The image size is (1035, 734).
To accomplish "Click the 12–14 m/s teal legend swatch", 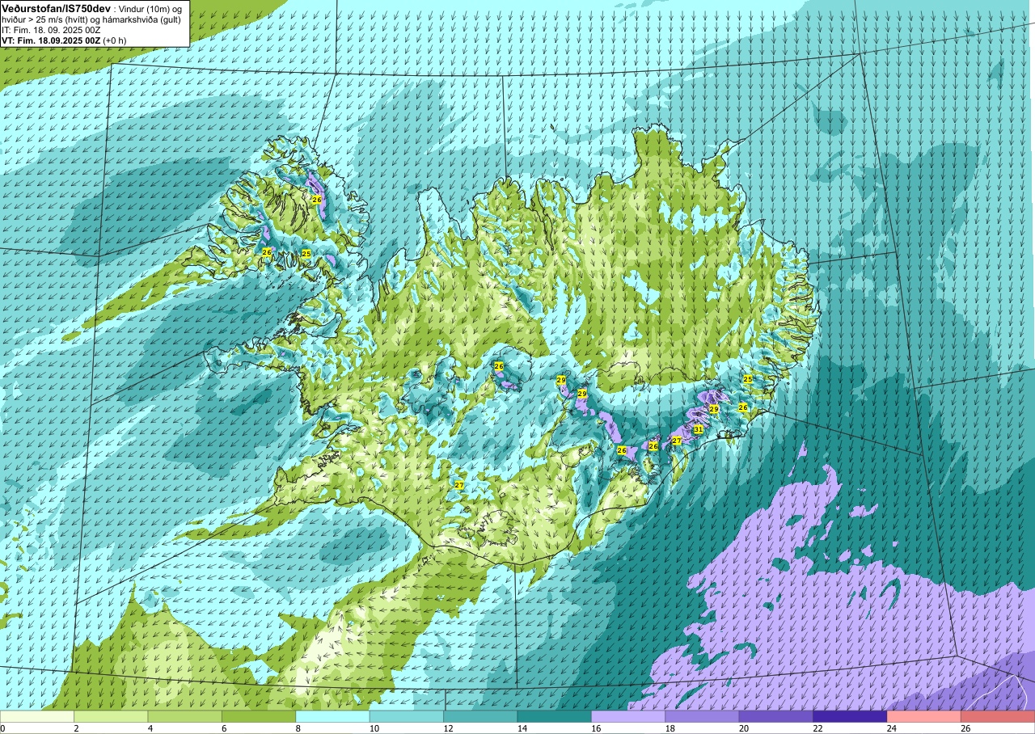I will click(480, 716).
